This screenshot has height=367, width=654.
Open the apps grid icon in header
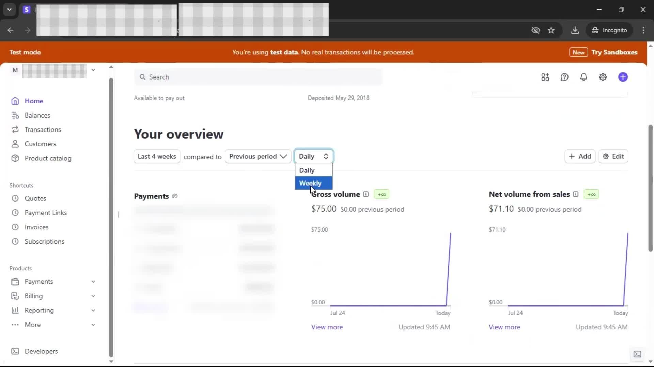[545, 77]
